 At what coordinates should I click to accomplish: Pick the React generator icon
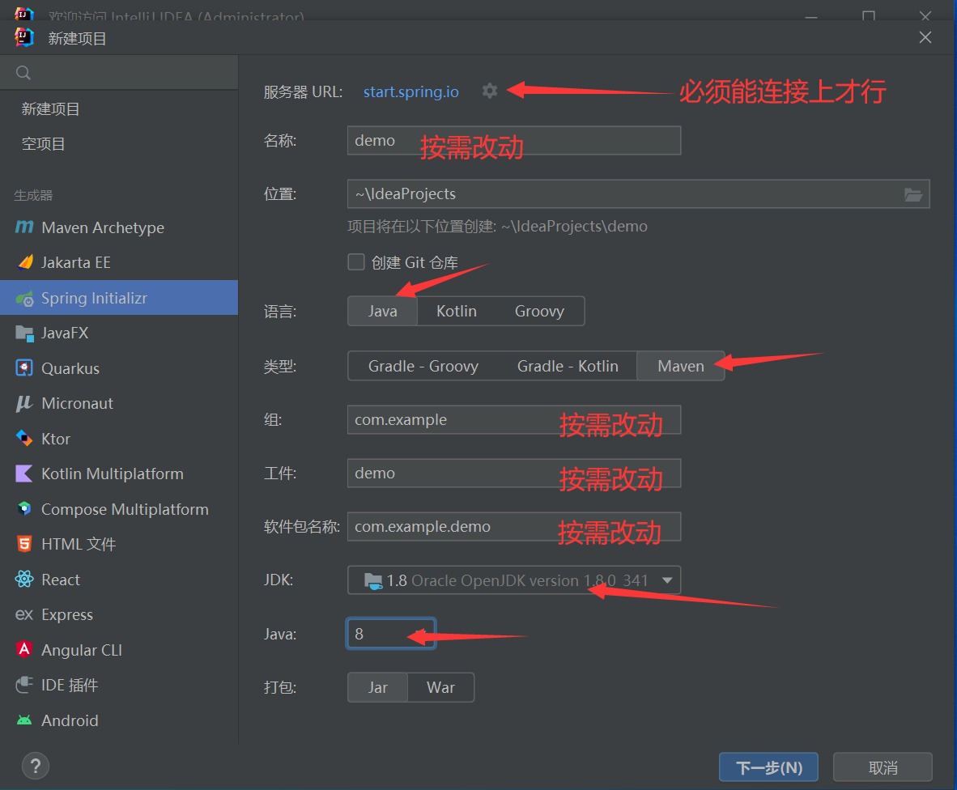(24, 580)
